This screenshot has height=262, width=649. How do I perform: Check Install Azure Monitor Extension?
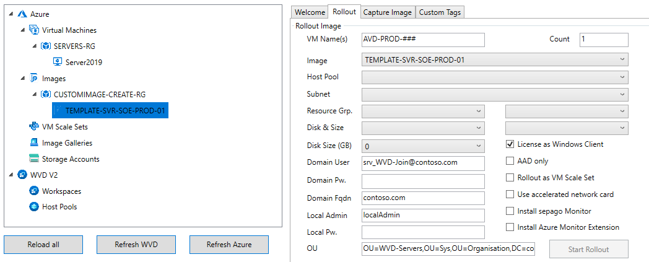click(510, 227)
